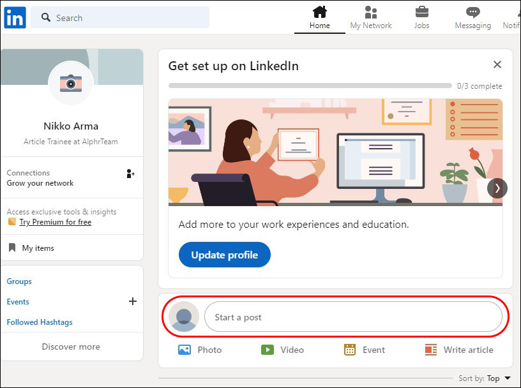This screenshot has width=521, height=388.
Task: Focus the Search input field
Action: 120,17
